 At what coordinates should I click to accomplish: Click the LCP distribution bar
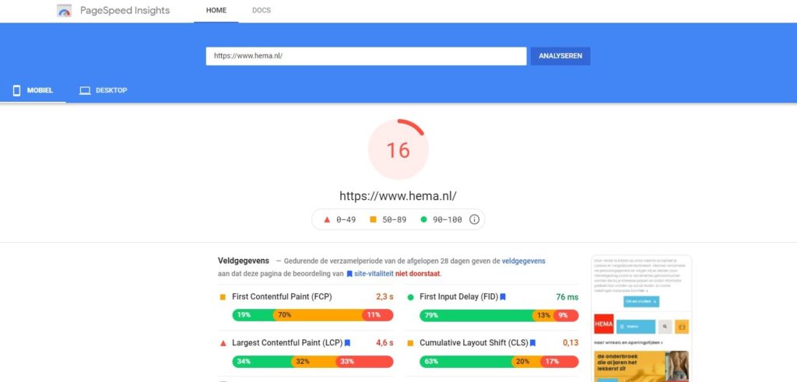(x=313, y=361)
